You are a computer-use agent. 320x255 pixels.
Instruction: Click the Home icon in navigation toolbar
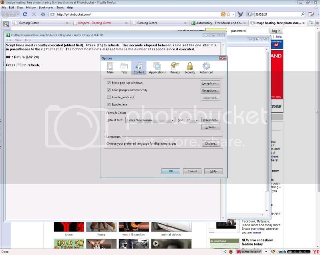point(43,14)
